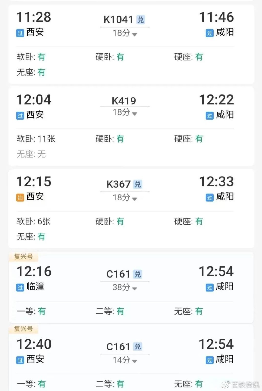Expand the 18分 stop list for K1041

pos(125,33)
